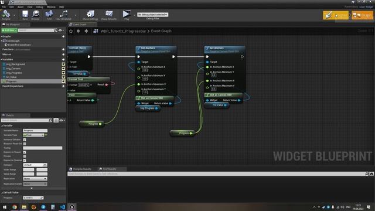Click the Browse toolbar icon
The height and width of the screenshot is (211, 375).
tap(35, 15)
